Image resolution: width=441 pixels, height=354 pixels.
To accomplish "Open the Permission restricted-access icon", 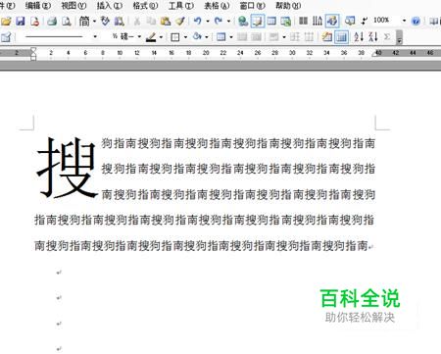I will 34,22.
